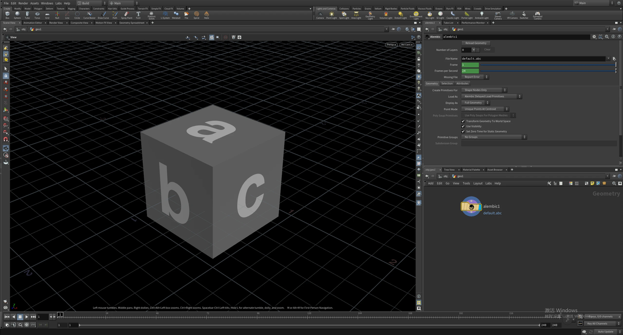Toggle the Use Visibility checkbox
Viewport: 623px width, 335px height.
pyautogui.click(x=463, y=126)
